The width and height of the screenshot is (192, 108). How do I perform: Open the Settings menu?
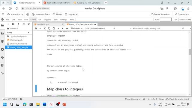point(64,19)
